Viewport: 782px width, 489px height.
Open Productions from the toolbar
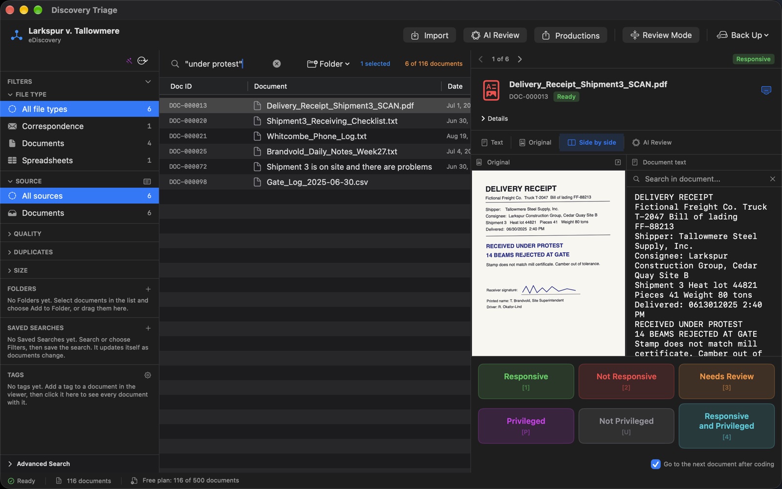[x=570, y=35]
